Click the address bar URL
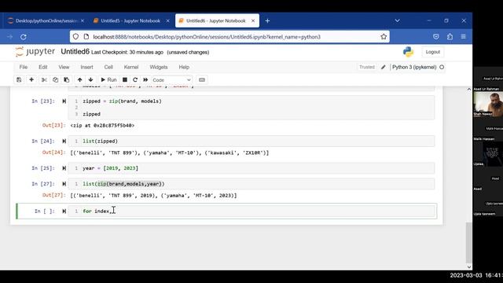Screen dimensions: 503x283 (207, 37)
